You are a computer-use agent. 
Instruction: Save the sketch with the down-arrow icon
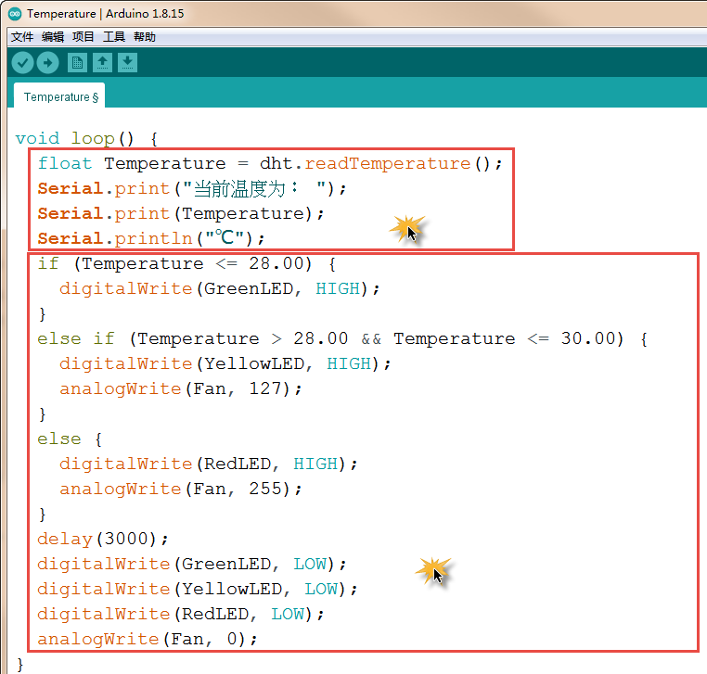(x=128, y=63)
